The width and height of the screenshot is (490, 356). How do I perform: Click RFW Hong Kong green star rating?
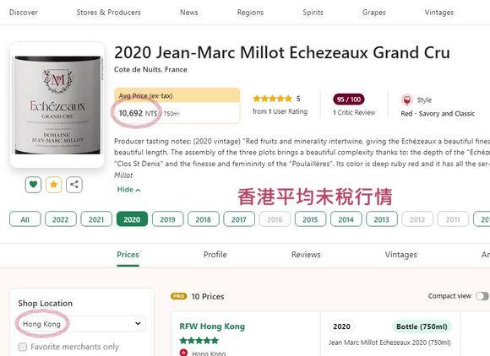pyautogui.click(x=199, y=341)
